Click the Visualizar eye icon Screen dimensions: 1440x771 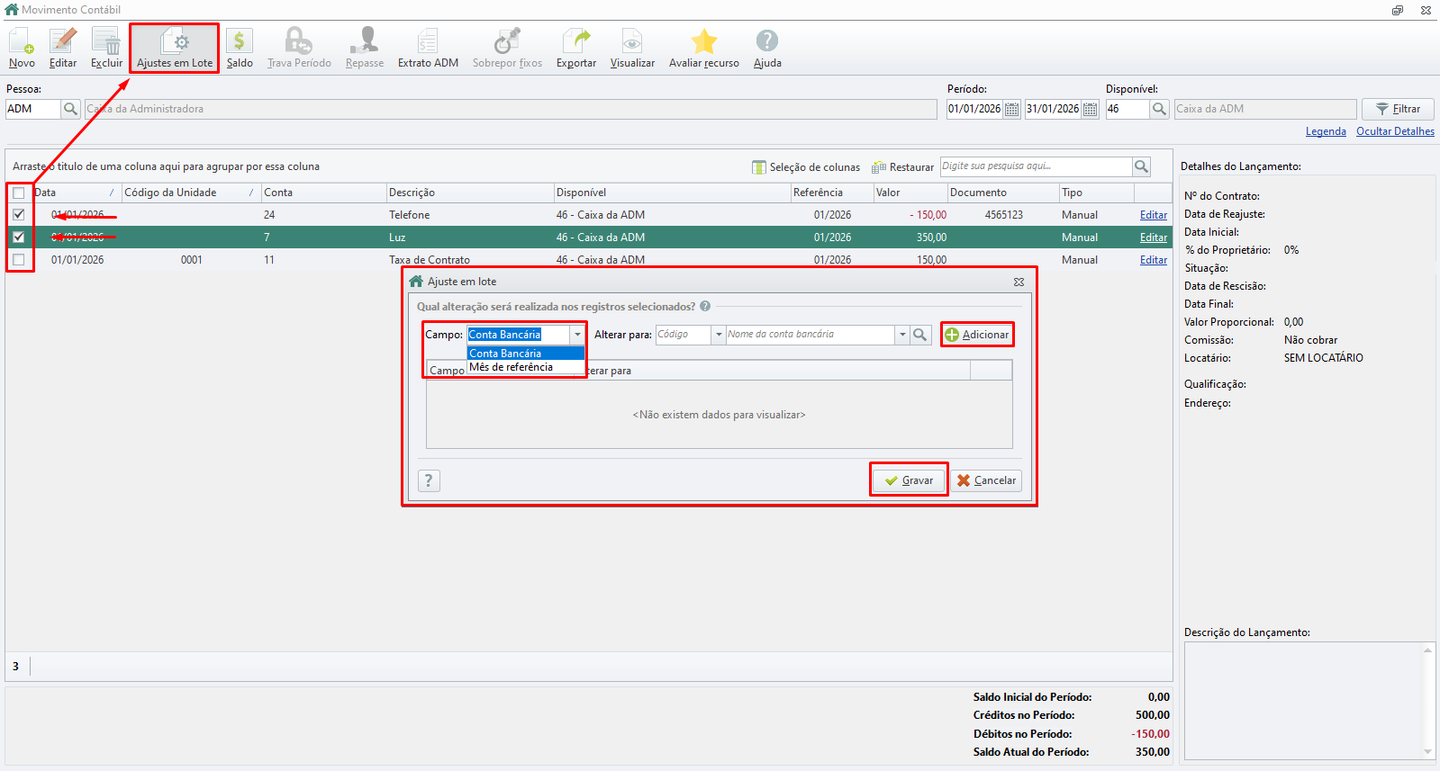tap(632, 41)
